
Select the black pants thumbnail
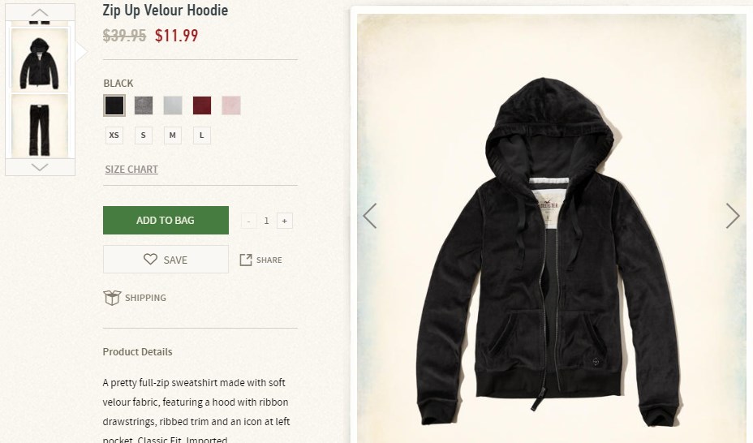pyautogui.click(x=40, y=126)
